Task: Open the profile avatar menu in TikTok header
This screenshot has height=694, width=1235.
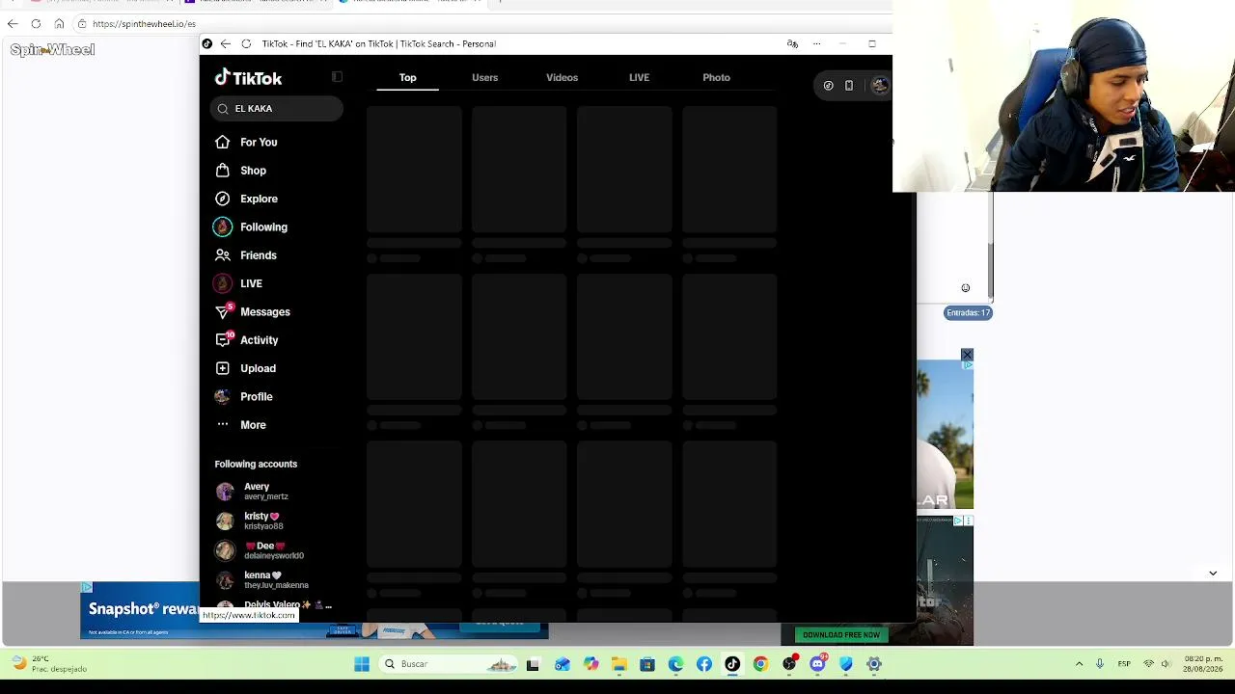Action: [x=879, y=86]
